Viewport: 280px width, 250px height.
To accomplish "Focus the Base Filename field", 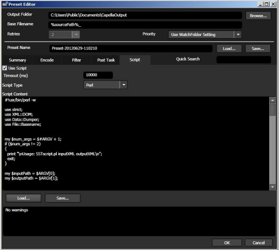I will tap(145, 25).
